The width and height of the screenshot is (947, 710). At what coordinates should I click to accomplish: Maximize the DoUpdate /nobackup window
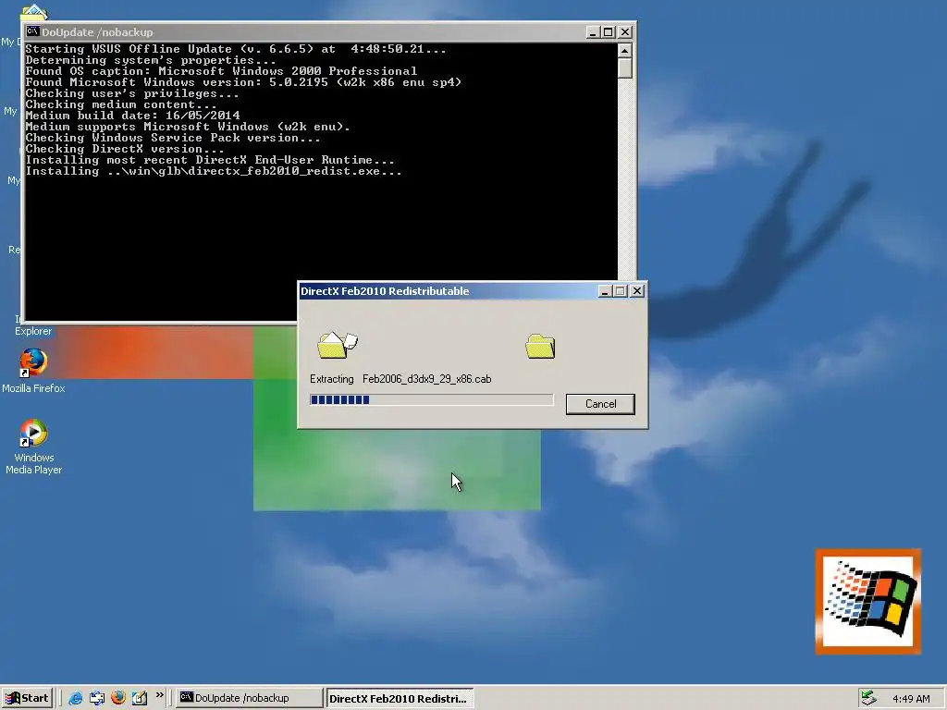coord(608,32)
